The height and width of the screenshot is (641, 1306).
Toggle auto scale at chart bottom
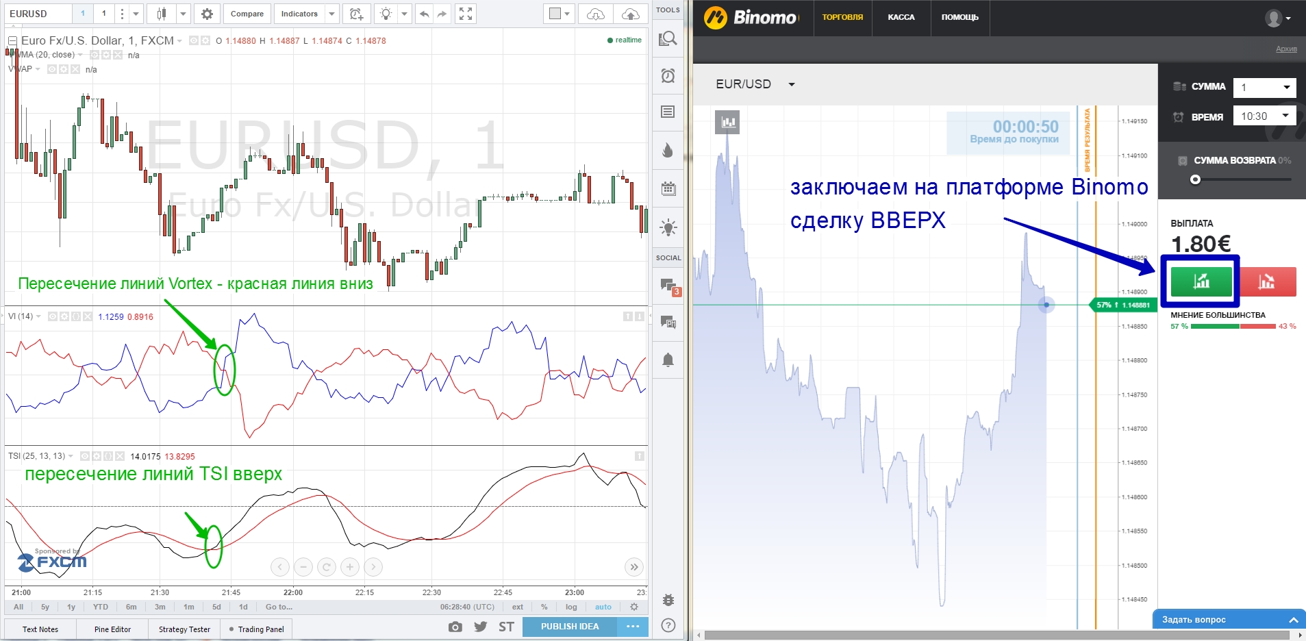coord(603,607)
